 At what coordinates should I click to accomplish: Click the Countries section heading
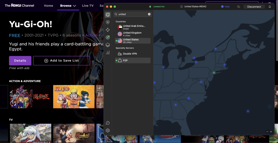[x=121, y=22]
